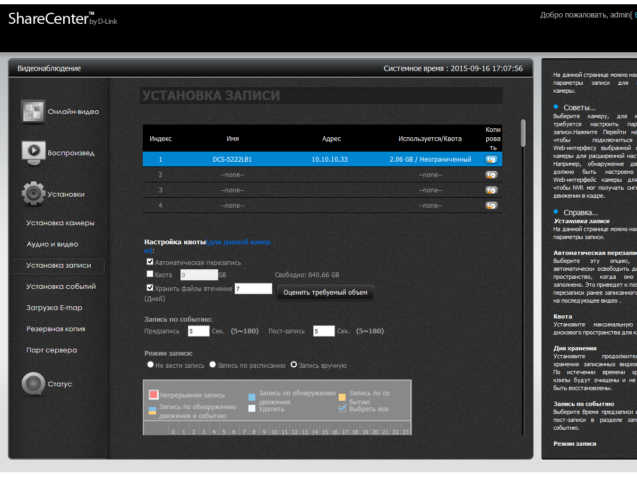Screen dimensions: 637x477
Task: Select Не вести запись radio option
Action: [x=151, y=365]
